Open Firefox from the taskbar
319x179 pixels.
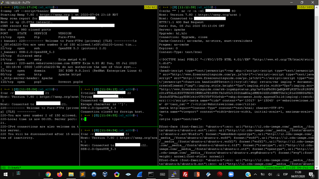tap(60, 174)
